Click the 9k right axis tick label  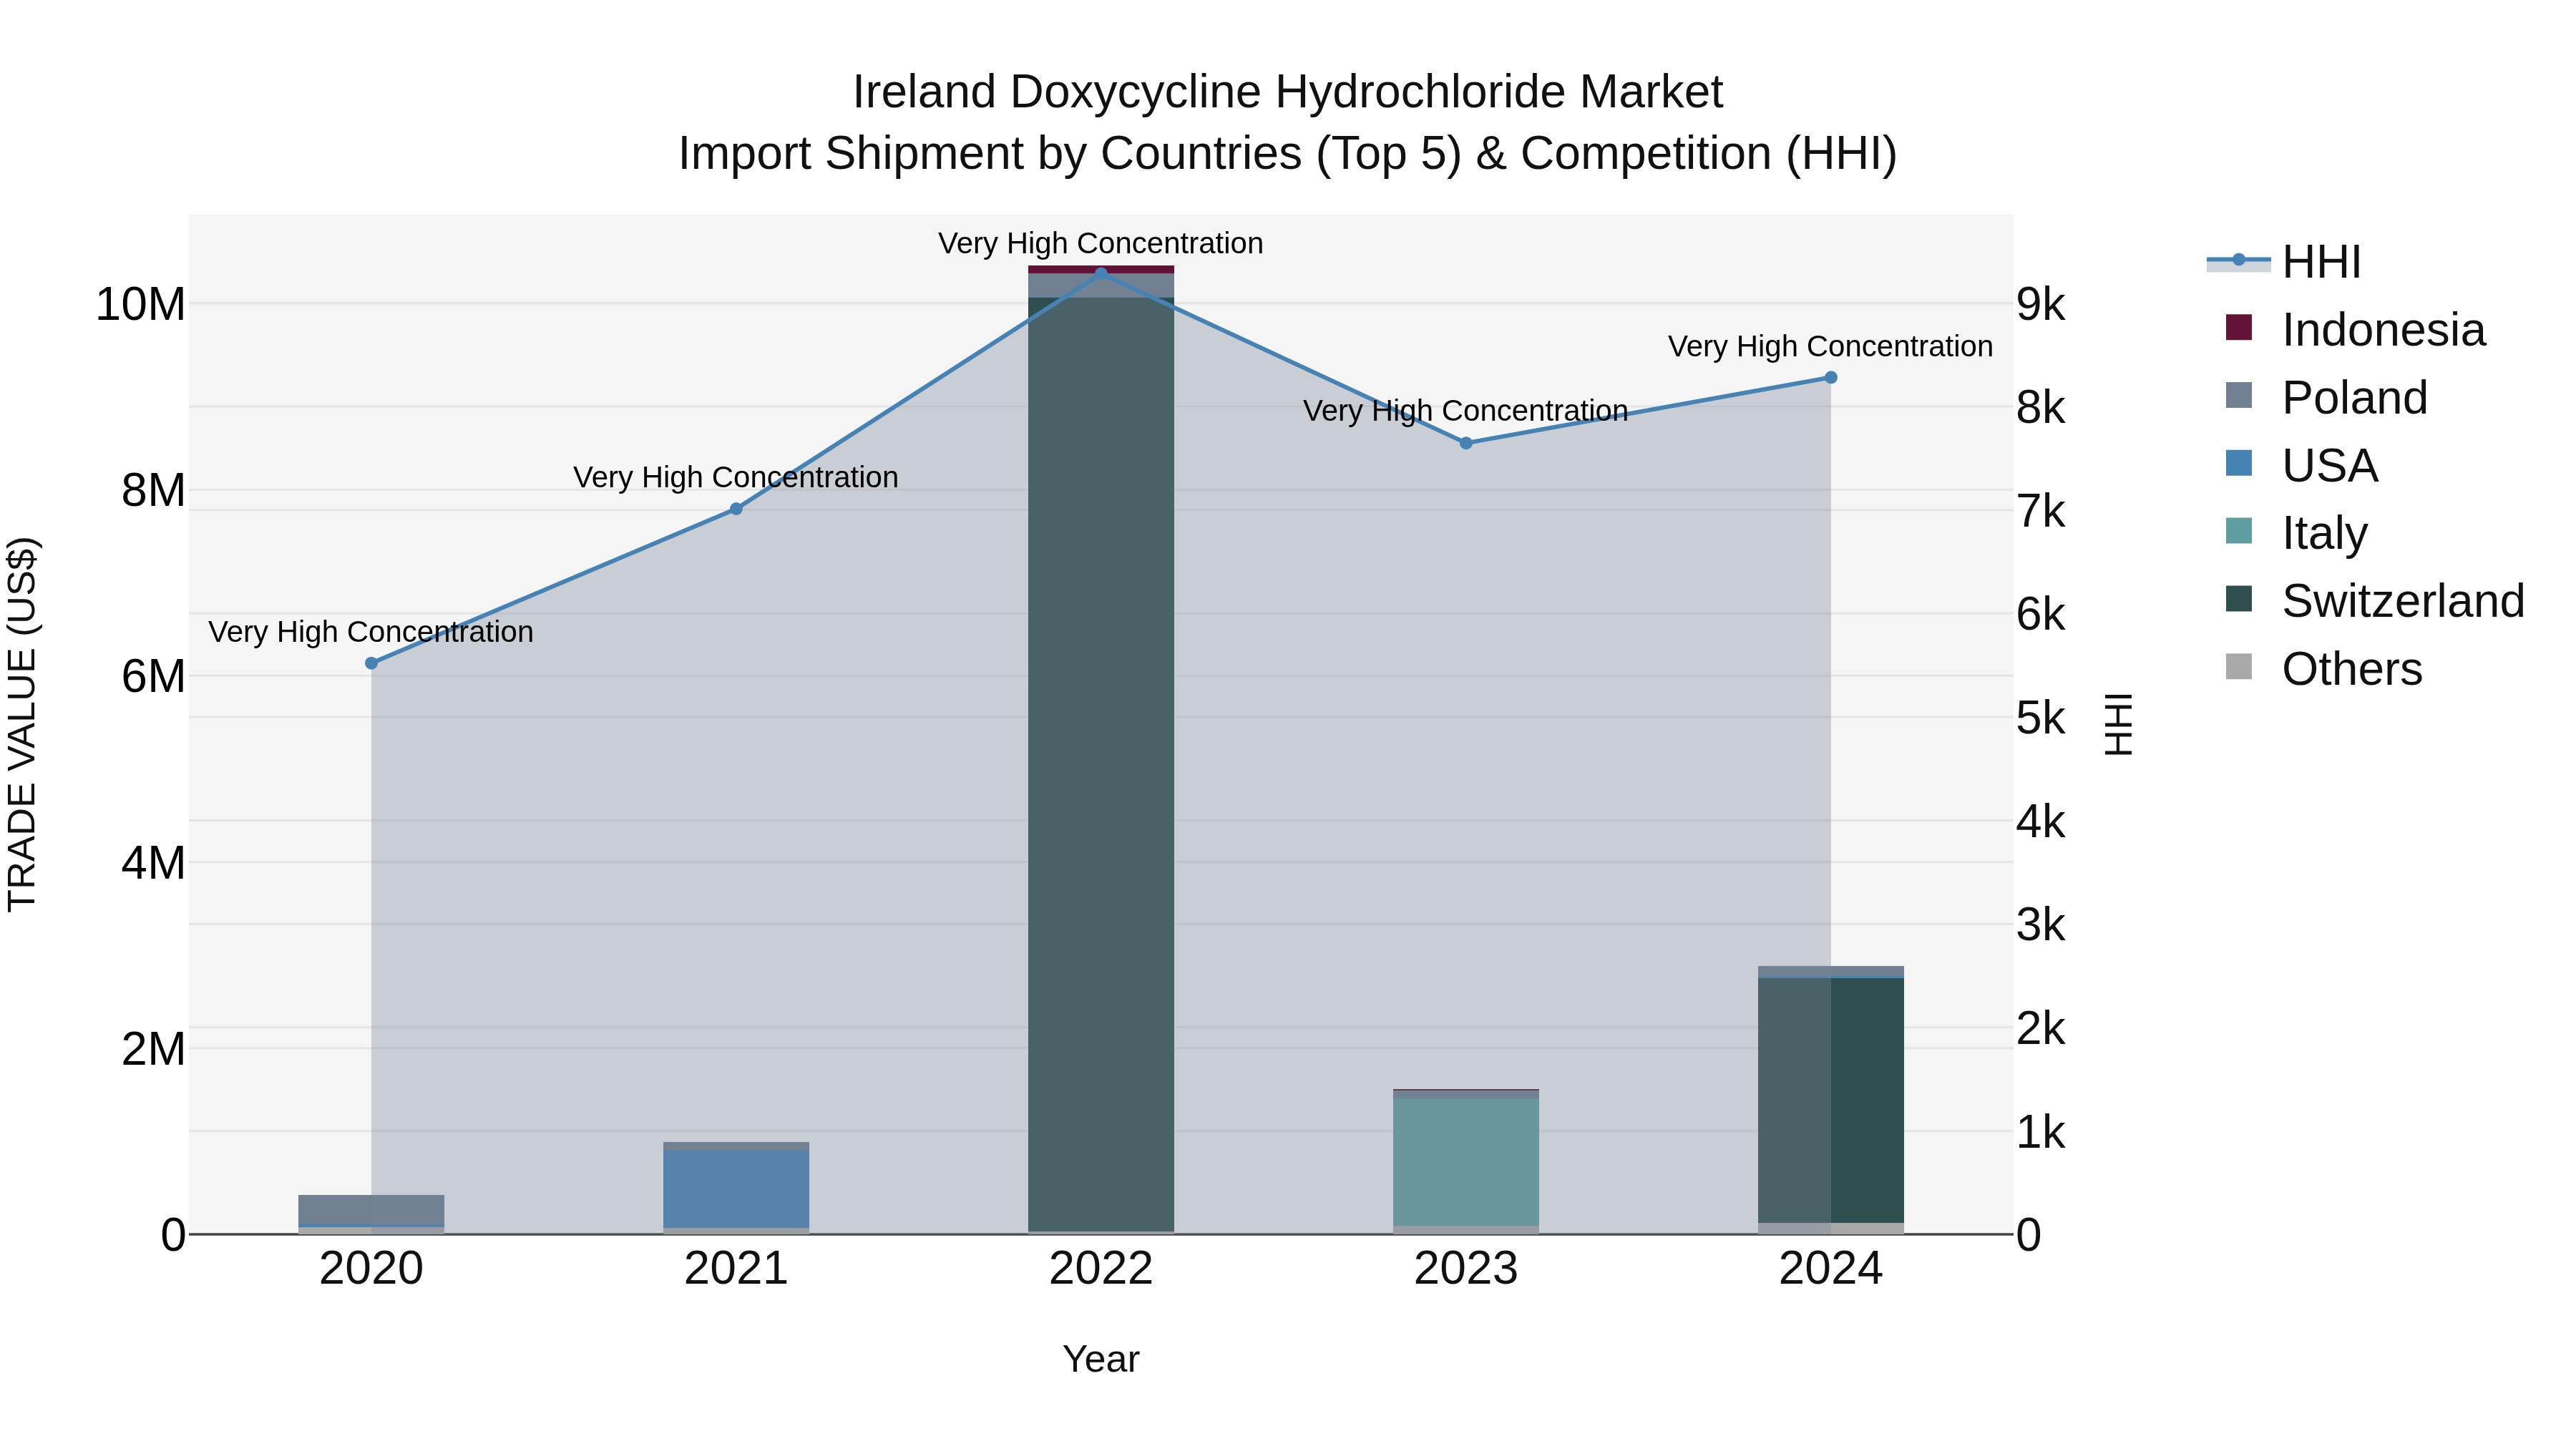2040,304
